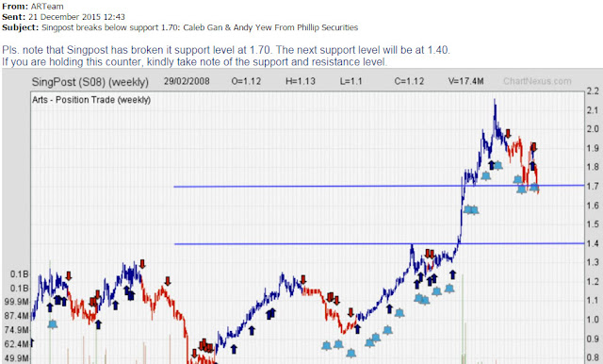Click the sentence stating next support at 1.40

tap(363, 50)
